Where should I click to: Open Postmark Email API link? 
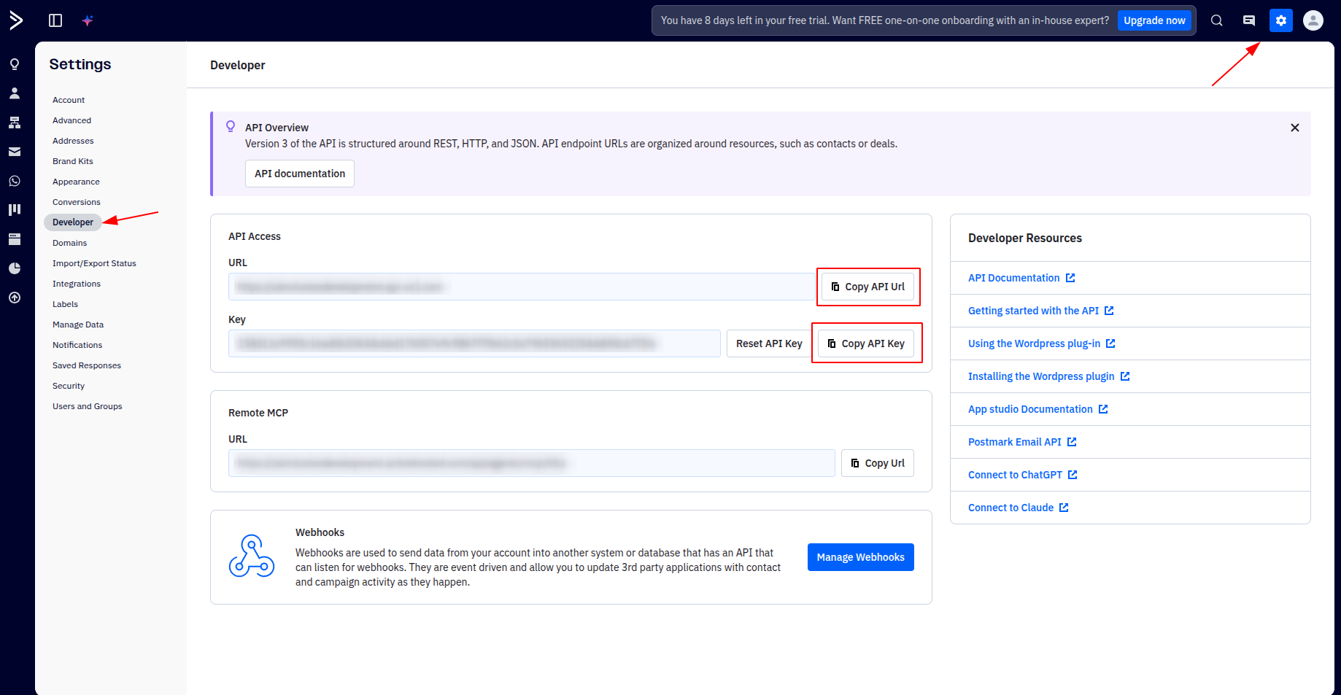[1022, 442]
